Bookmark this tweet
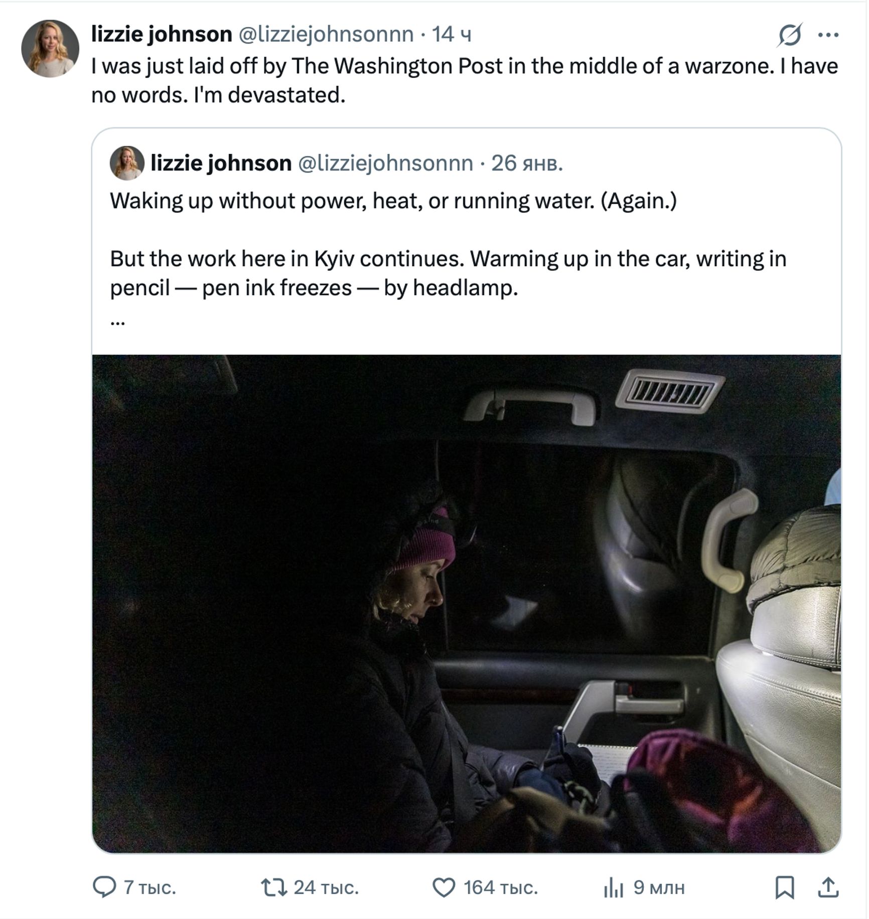The image size is (869, 919). click(x=784, y=887)
